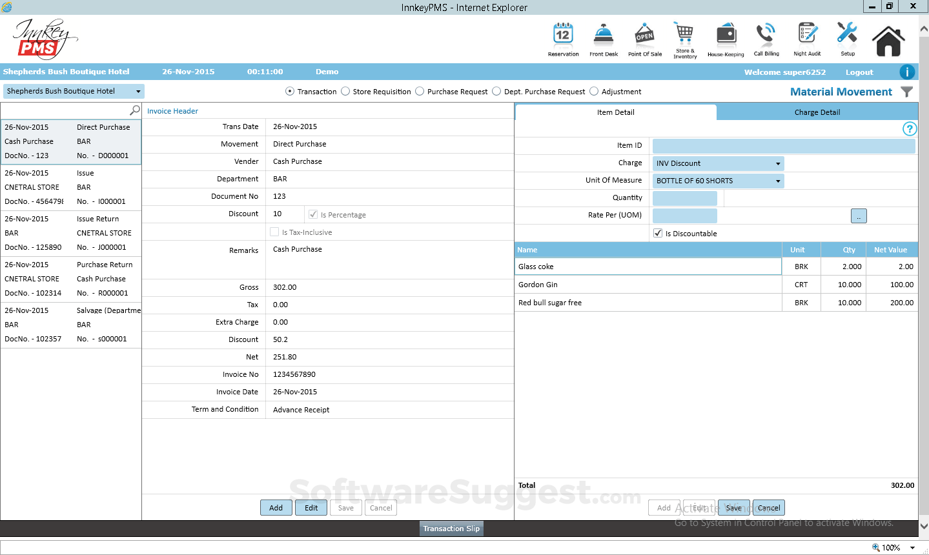Screen dimensions: 929x555
Task: Open the Front Desk bell icon
Action: pos(604,34)
